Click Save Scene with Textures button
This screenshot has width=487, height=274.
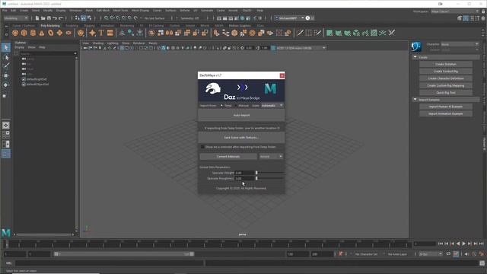tap(241, 137)
